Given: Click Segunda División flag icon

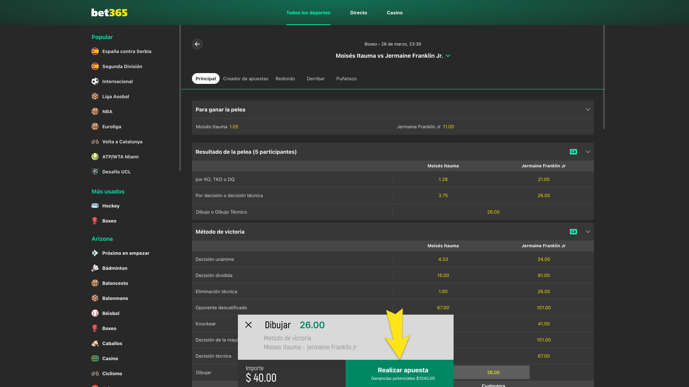Looking at the screenshot, I should coord(95,66).
